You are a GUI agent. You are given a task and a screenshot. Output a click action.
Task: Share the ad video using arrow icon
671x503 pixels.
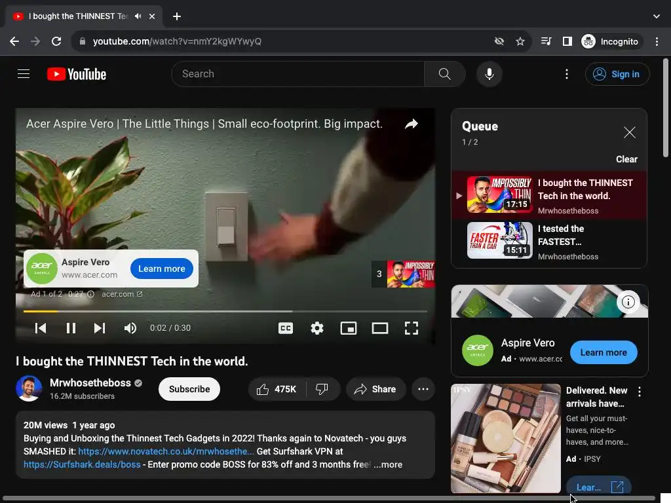tap(412, 124)
